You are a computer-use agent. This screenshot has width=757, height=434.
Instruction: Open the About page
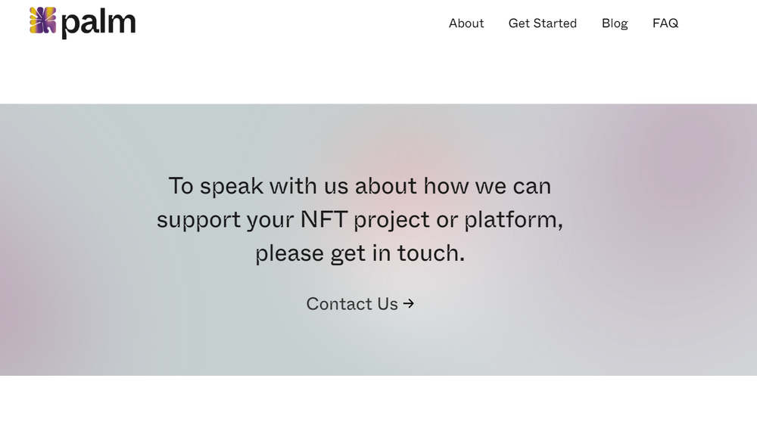[x=466, y=23]
